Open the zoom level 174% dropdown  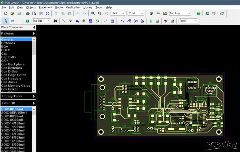pos(118,13)
